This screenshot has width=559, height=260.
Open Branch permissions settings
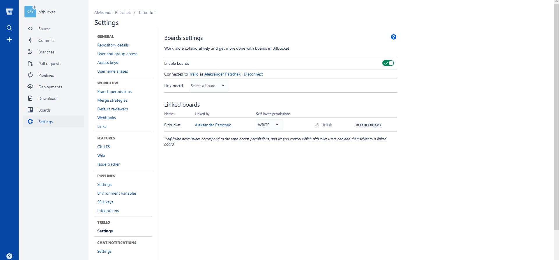tap(114, 92)
